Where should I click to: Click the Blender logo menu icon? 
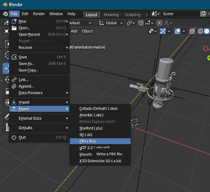click(5, 14)
